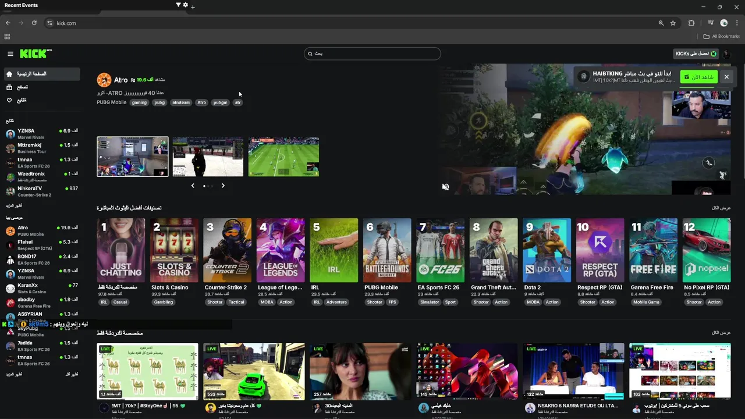Open the browser extensions puzzle icon
This screenshot has height=419, width=745.
point(691,23)
